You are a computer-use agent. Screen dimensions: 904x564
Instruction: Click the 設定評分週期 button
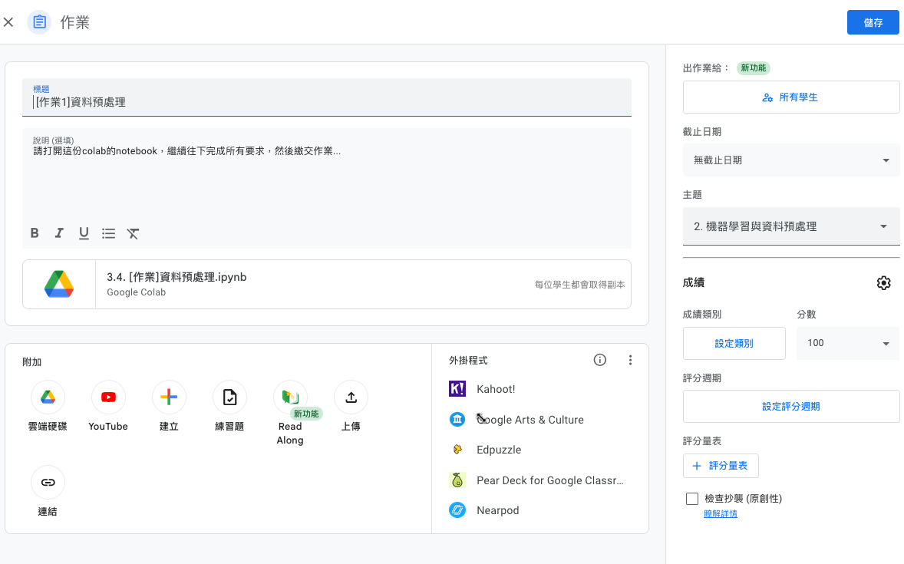pos(791,406)
